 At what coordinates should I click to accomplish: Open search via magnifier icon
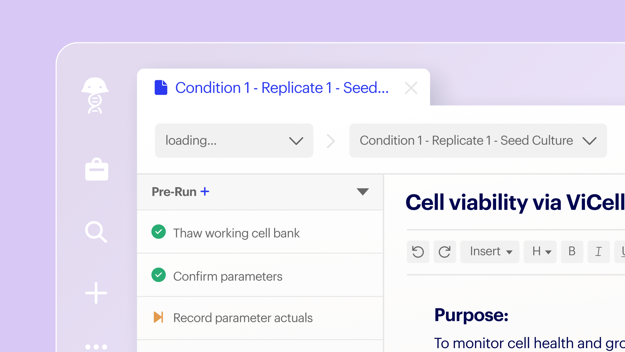tap(96, 232)
